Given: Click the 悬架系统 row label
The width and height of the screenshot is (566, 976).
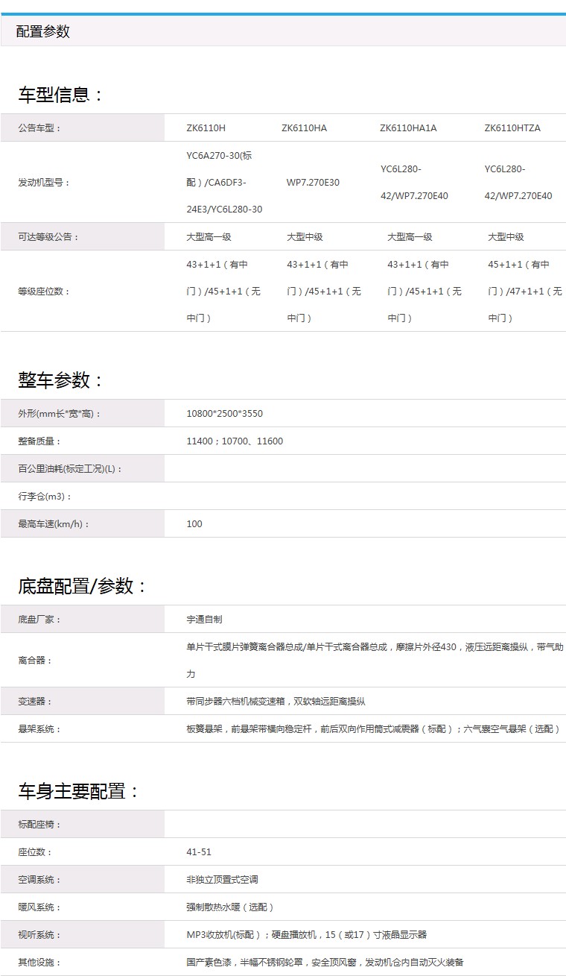Looking at the screenshot, I should tap(40, 729).
